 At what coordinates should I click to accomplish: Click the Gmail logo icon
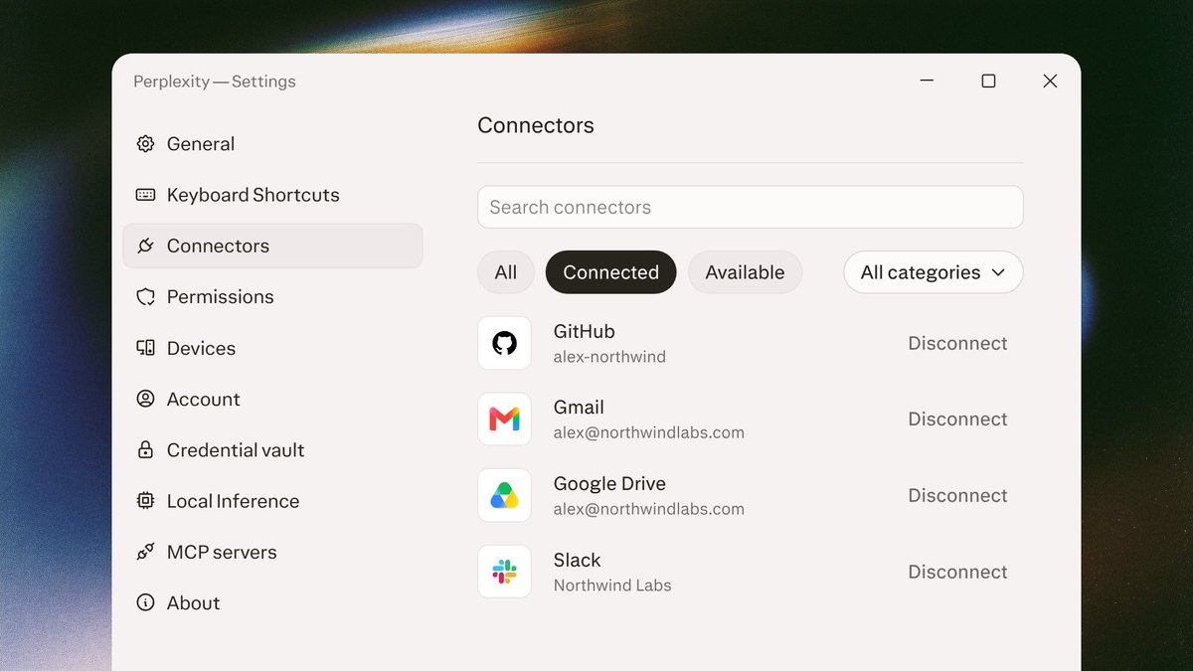pyautogui.click(x=504, y=419)
